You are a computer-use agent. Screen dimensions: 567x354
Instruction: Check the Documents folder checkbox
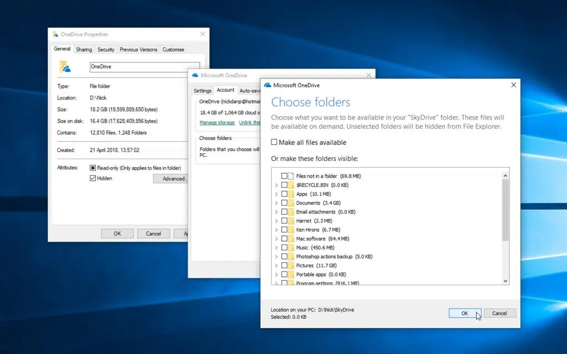pos(284,203)
